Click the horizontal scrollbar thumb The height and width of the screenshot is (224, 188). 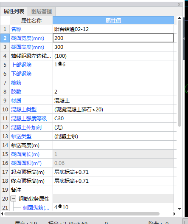tap(82, 214)
